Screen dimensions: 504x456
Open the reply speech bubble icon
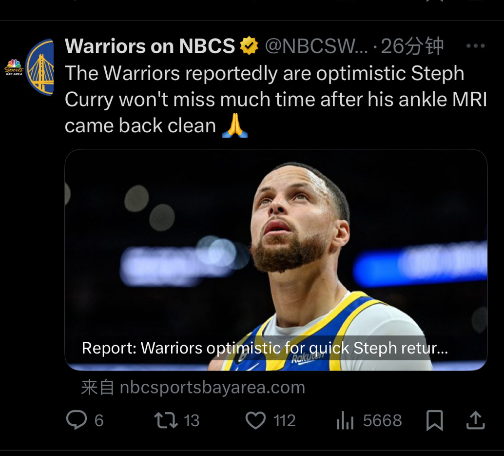pos(77,420)
